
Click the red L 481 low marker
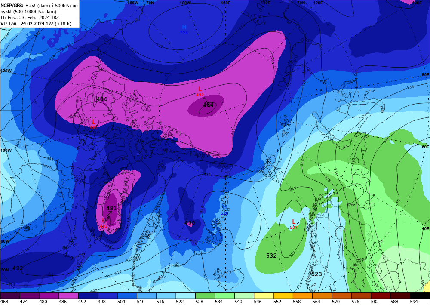point(103,222)
